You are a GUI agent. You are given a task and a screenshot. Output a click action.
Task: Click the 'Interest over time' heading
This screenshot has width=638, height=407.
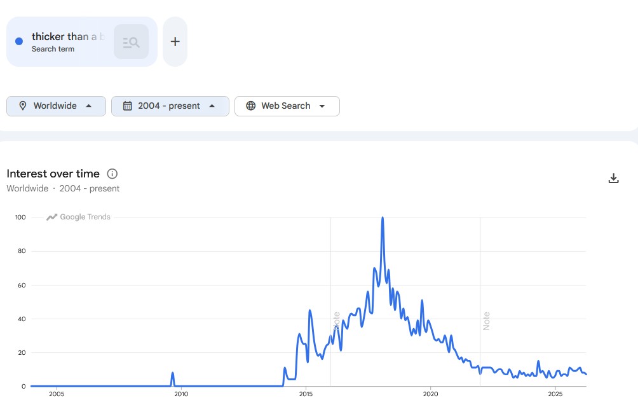click(53, 174)
